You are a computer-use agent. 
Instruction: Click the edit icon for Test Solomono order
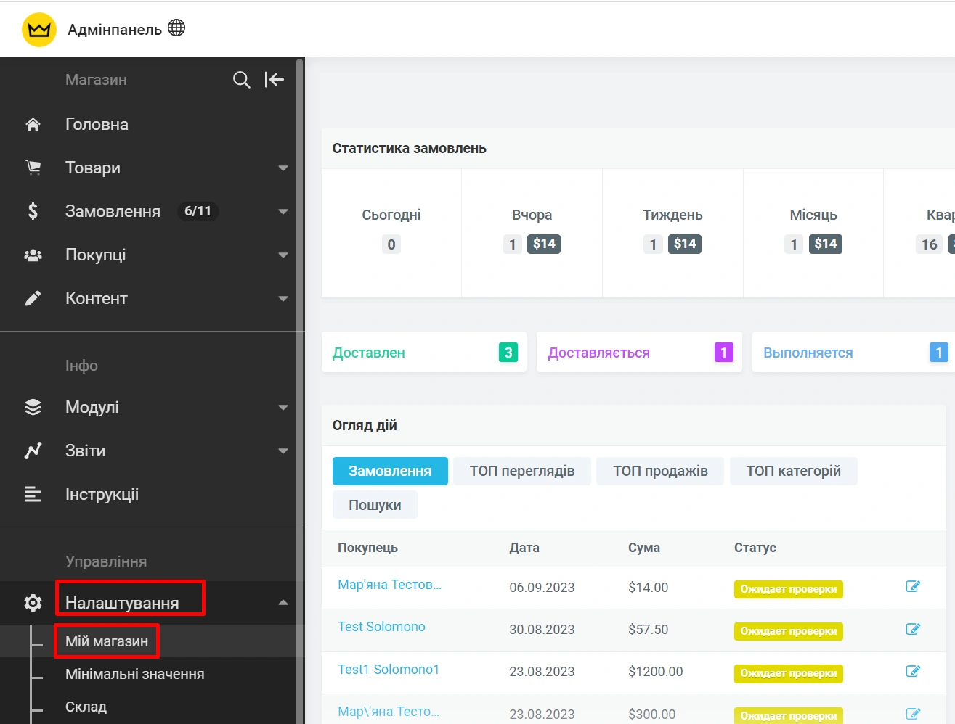pyautogui.click(x=913, y=629)
